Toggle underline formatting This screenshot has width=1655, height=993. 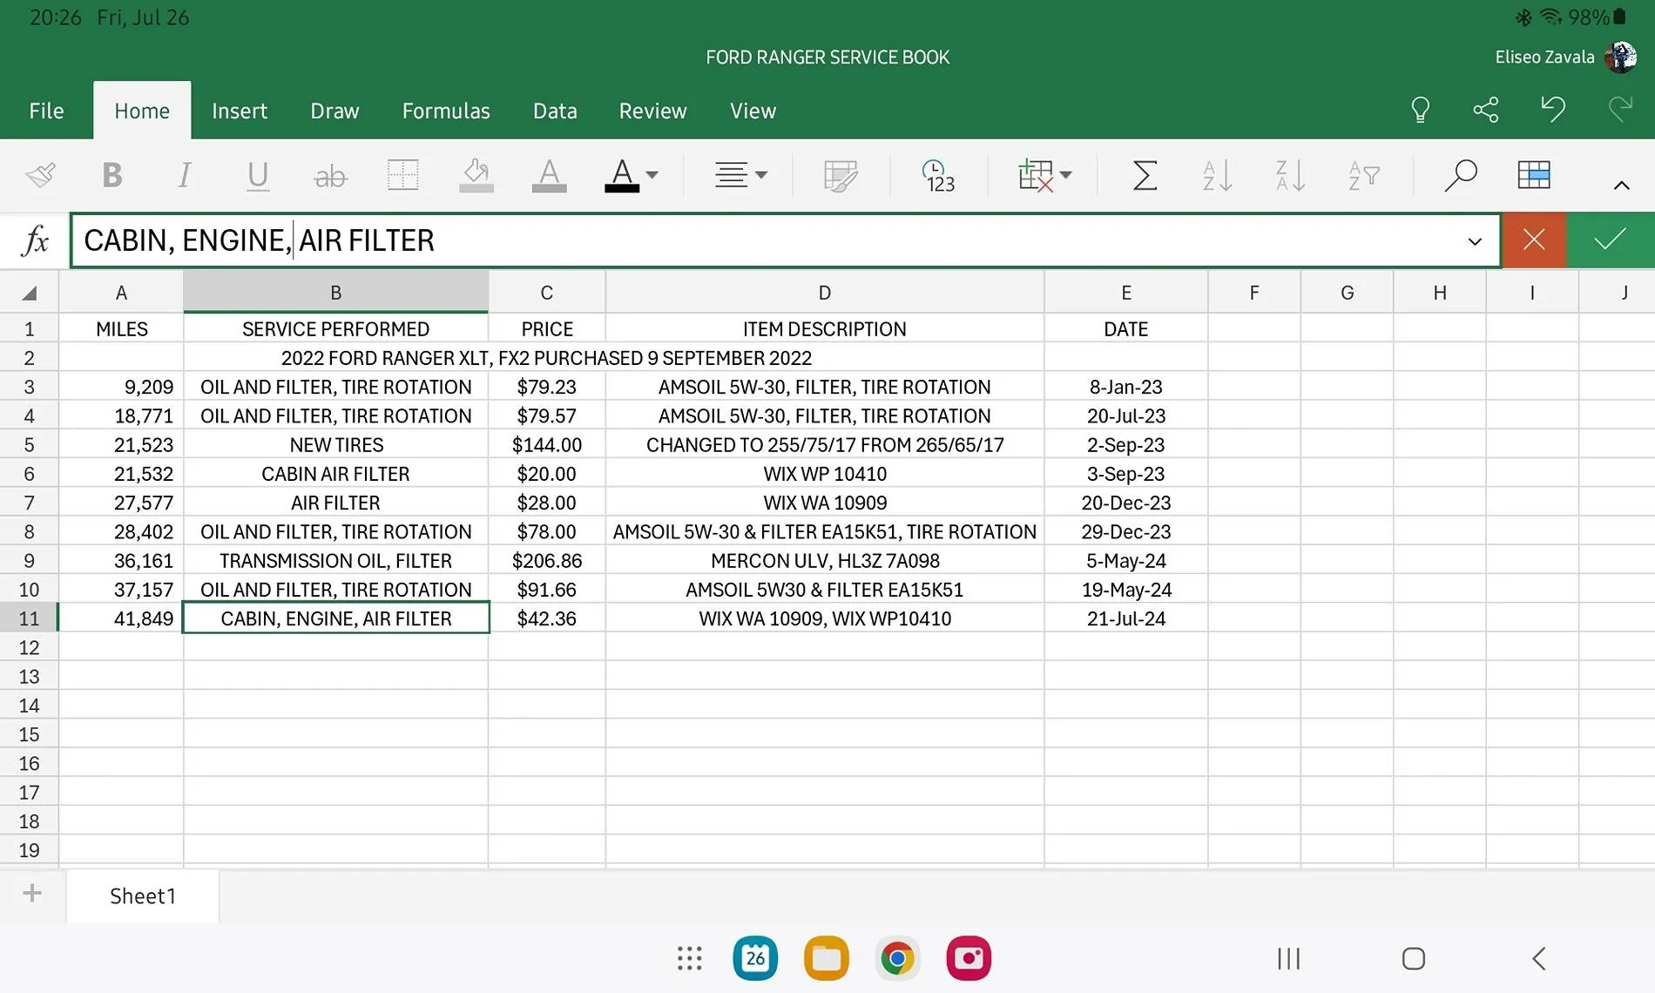coord(257,175)
